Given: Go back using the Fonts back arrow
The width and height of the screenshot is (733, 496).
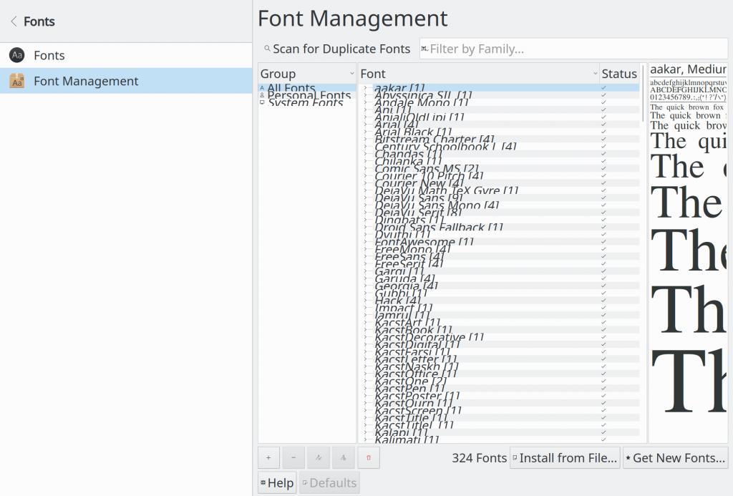Looking at the screenshot, I should (x=14, y=21).
